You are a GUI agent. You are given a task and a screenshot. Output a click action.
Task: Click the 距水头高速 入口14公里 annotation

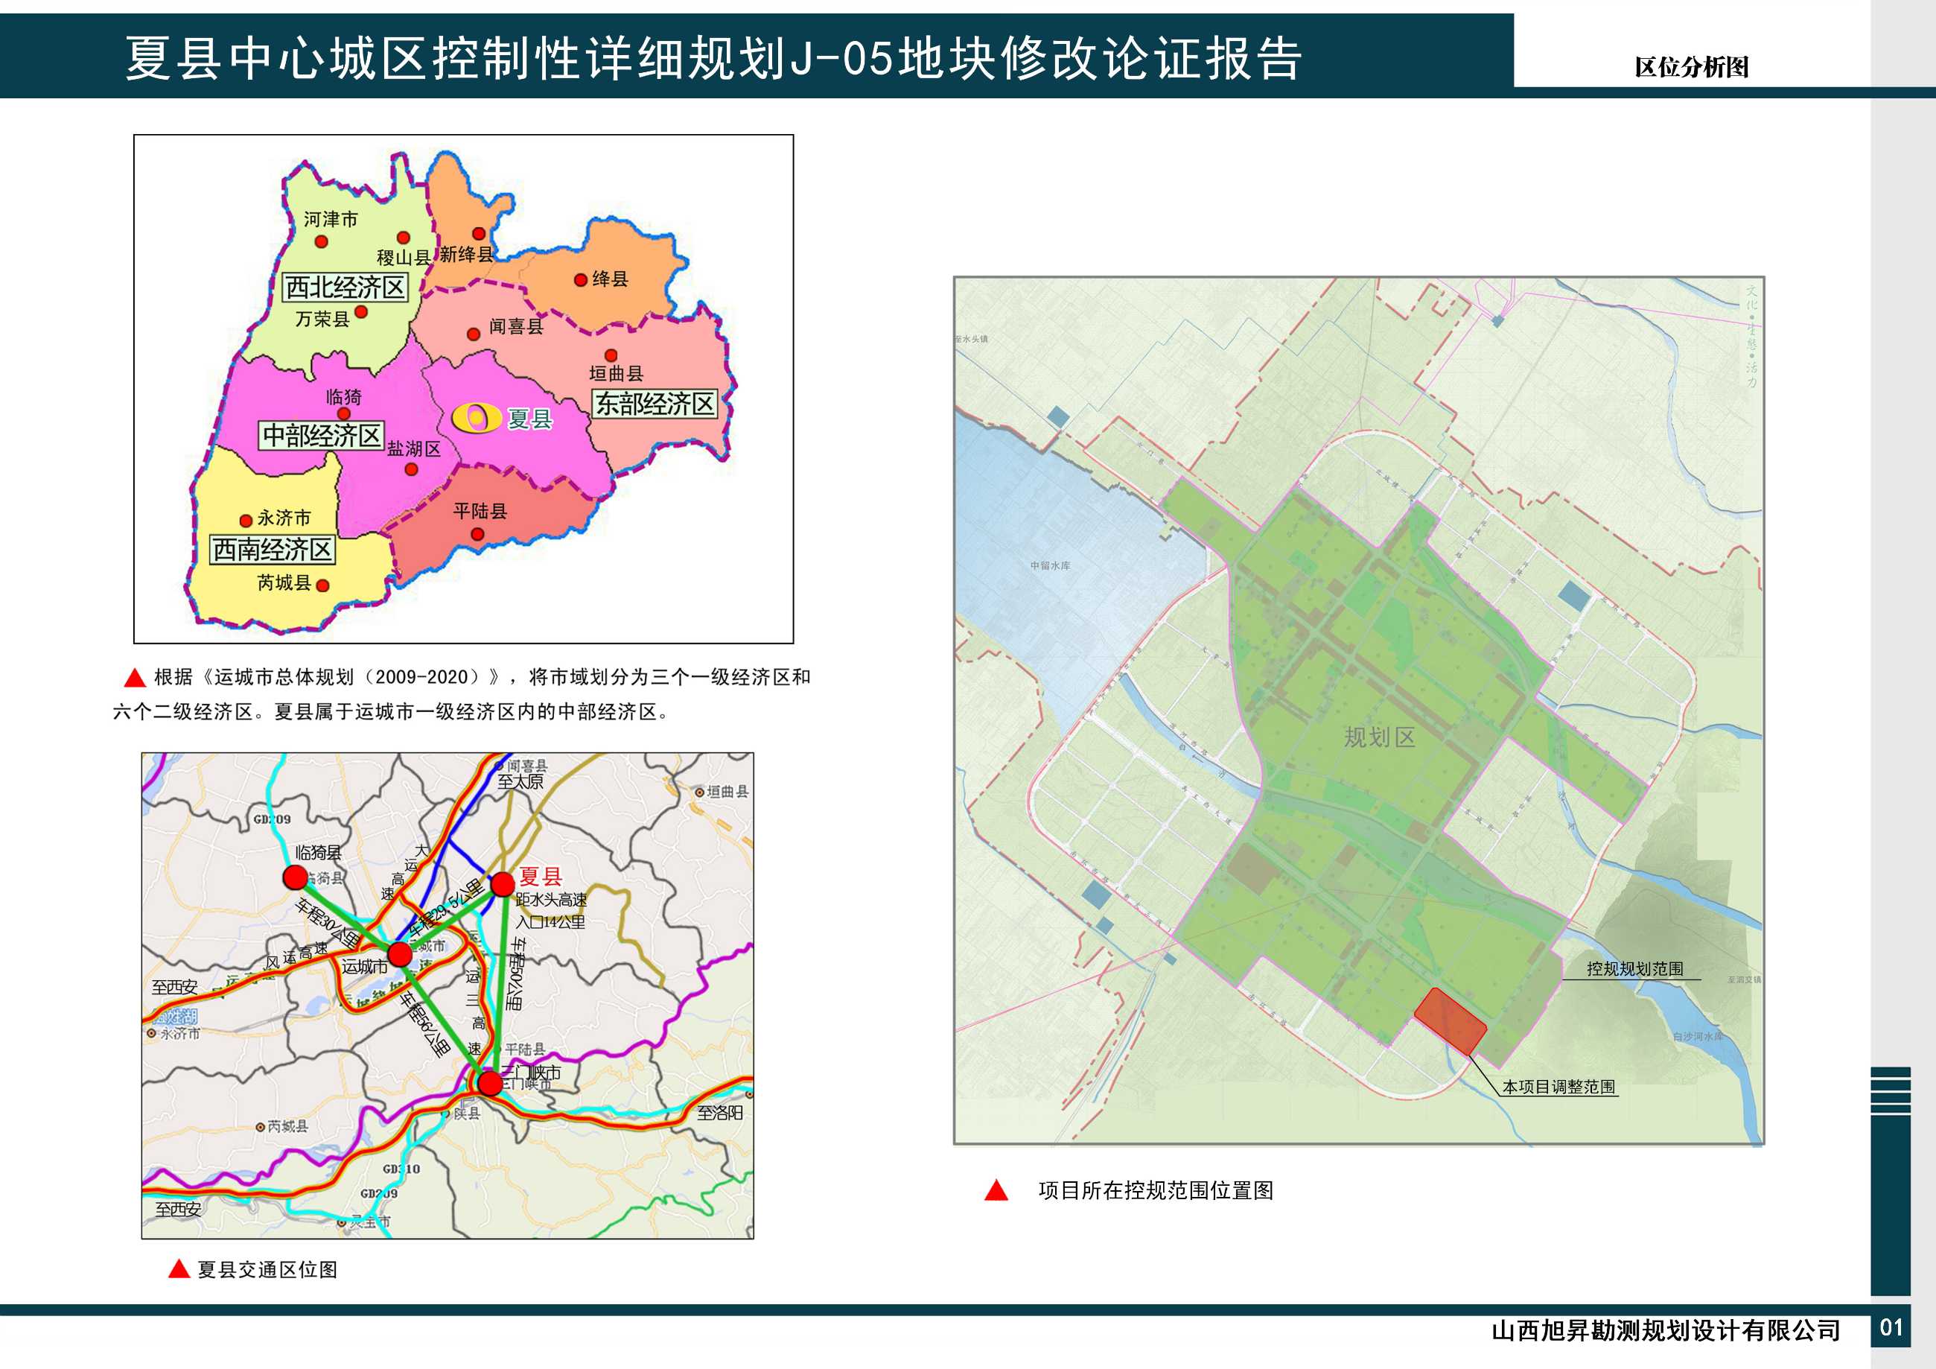click(552, 911)
